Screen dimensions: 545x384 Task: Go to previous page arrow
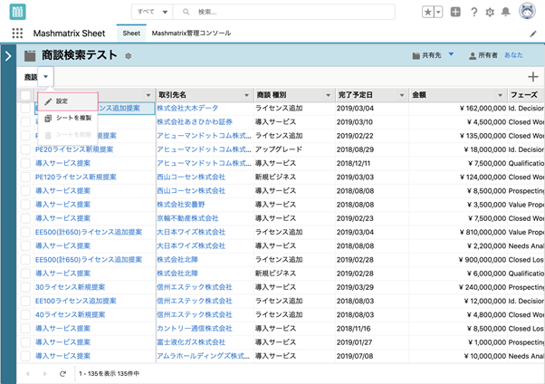point(28,374)
